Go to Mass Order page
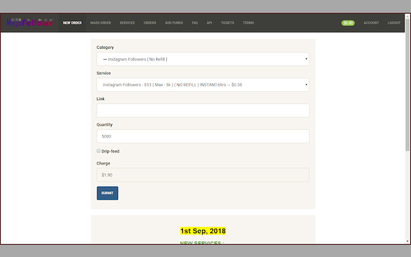The image size is (411, 257). click(101, 23)
